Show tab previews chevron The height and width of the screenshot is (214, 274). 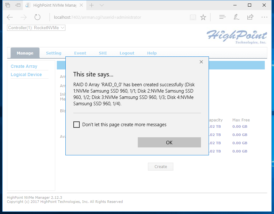(x=102, y=5)
